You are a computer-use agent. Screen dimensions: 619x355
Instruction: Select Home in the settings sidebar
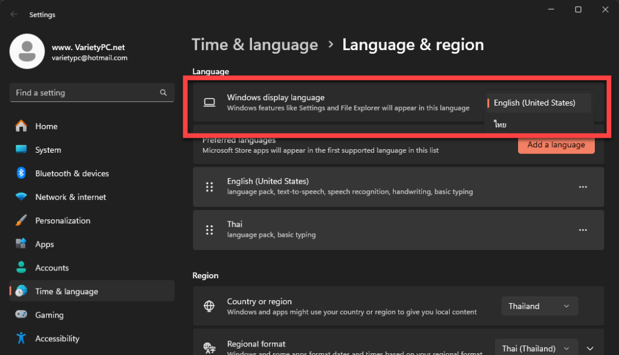[x=47, y=126]
